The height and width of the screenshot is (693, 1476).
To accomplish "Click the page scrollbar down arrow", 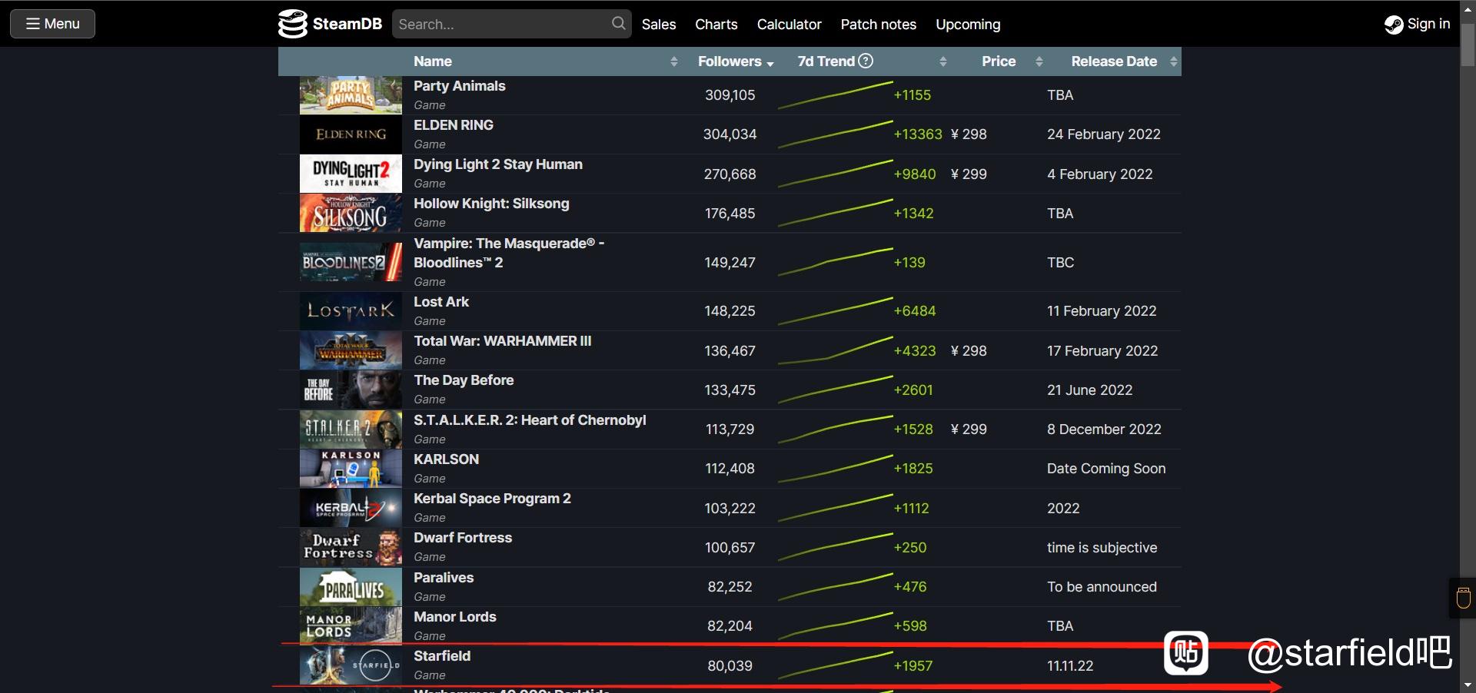I will (1468, 685).
